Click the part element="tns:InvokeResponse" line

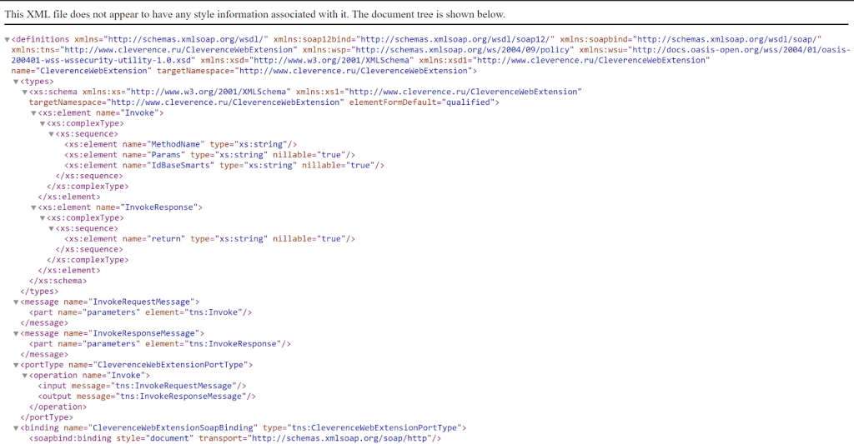point(160,344)
